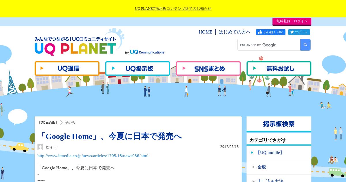
Task: Click the chevron between breadcrumb items
Action: click(x=61, y=122)
